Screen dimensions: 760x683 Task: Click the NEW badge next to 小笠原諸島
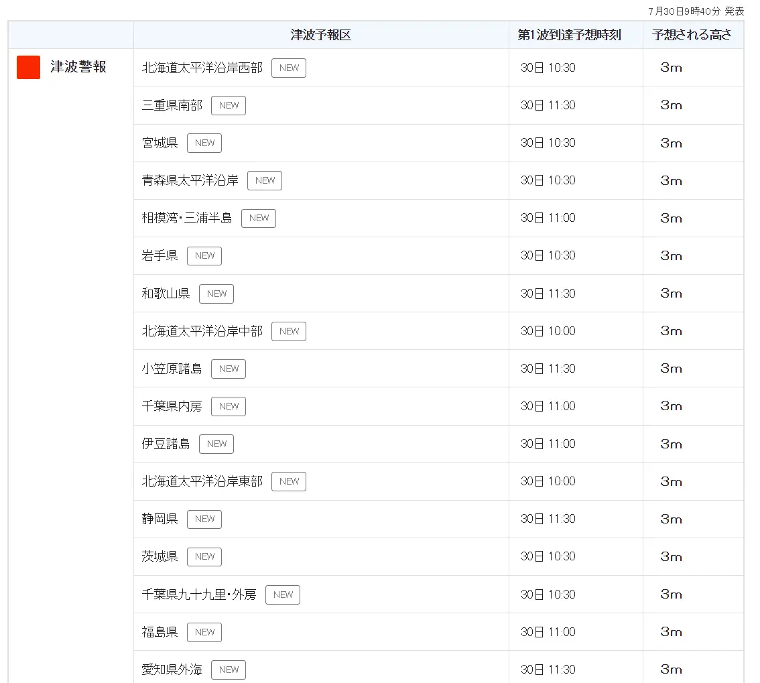point(229,369)
